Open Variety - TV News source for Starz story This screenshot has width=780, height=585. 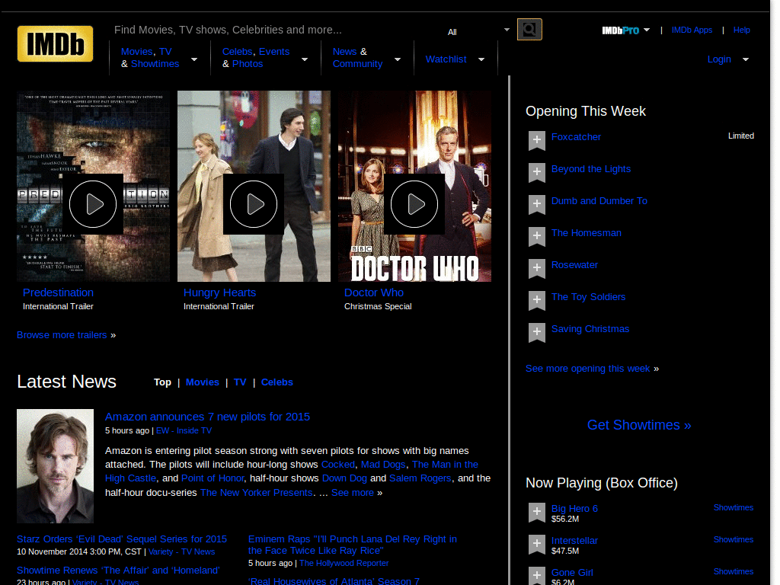(x=181, y=551)
